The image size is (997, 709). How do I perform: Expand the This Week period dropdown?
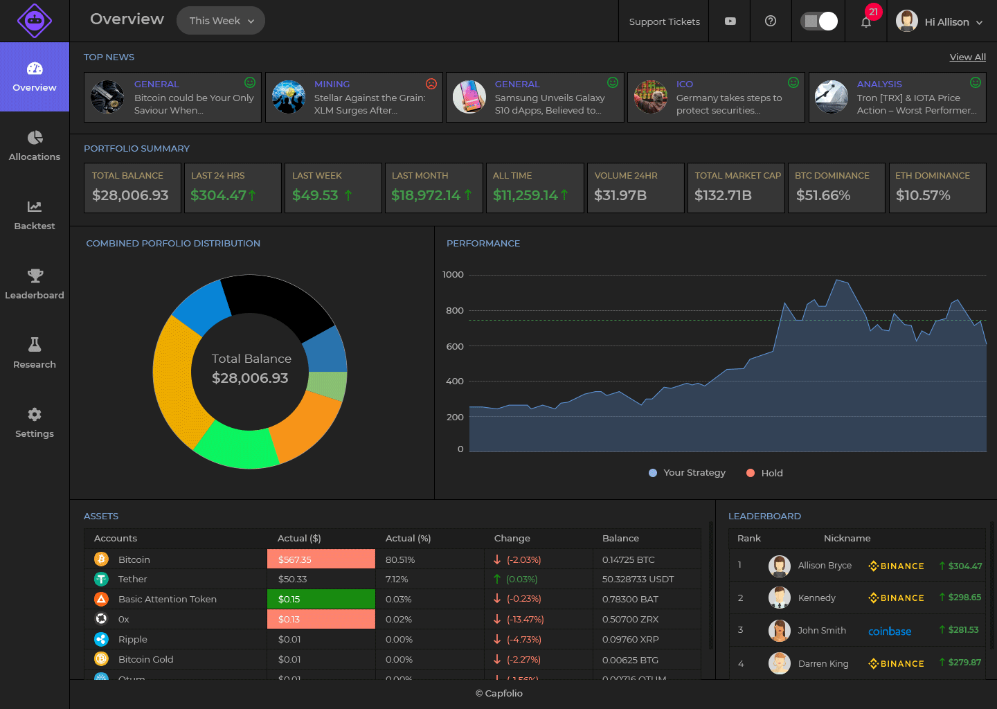(221, 21)
